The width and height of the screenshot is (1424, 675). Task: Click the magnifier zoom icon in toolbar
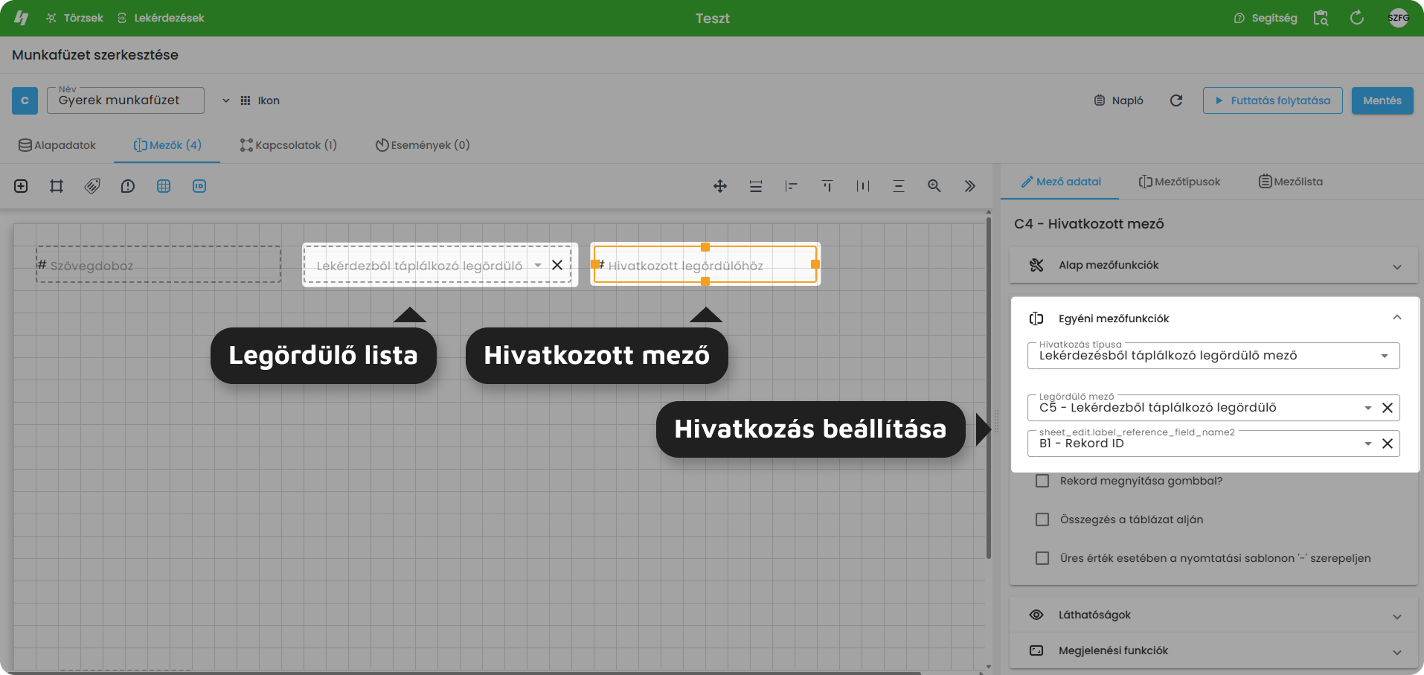coord(934,186)
